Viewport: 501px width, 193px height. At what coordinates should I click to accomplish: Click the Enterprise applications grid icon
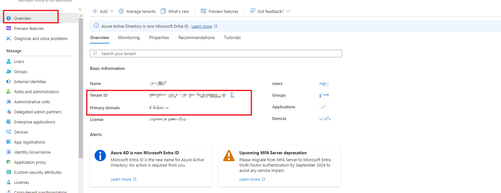coord(9,122)
